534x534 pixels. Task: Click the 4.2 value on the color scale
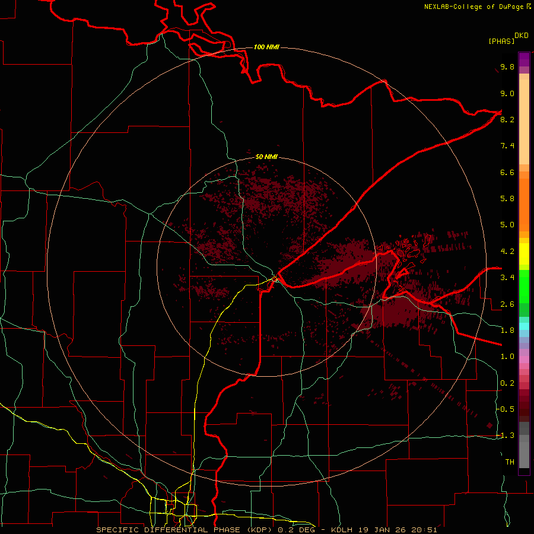pos(507,252)
